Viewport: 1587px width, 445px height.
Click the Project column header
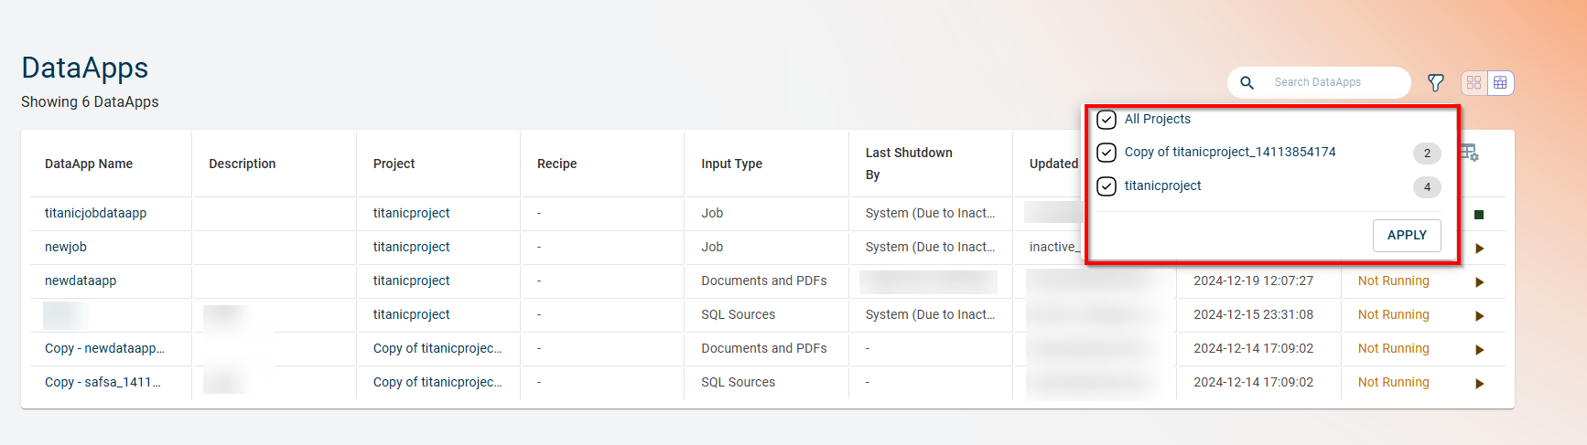pyautogui.click(x=394, y=164)
